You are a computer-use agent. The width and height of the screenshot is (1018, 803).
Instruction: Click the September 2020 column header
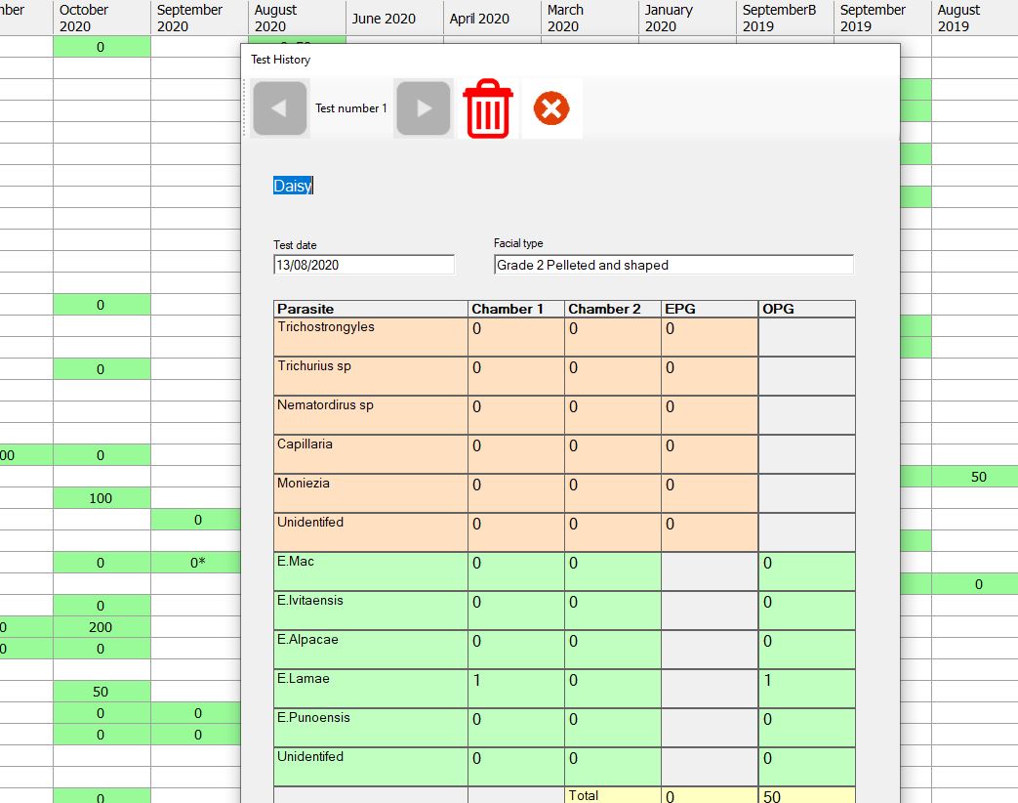click(x=199, y=19)
